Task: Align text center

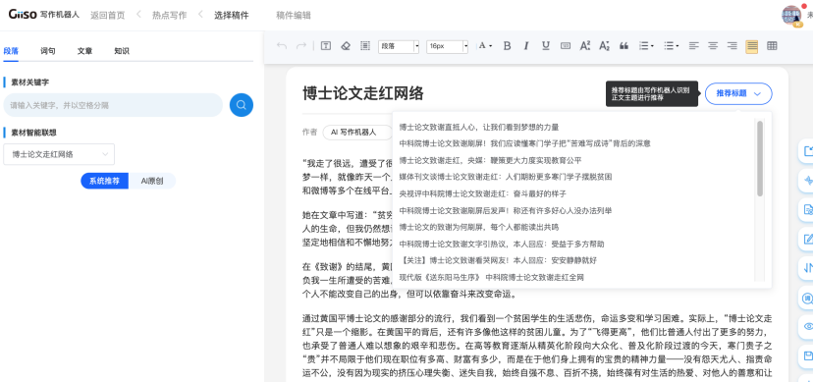Action: coord(713,46)
